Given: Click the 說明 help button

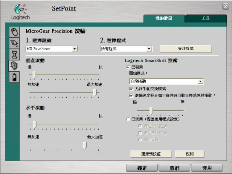Looking at the screenshot, I should coord(190,154).
